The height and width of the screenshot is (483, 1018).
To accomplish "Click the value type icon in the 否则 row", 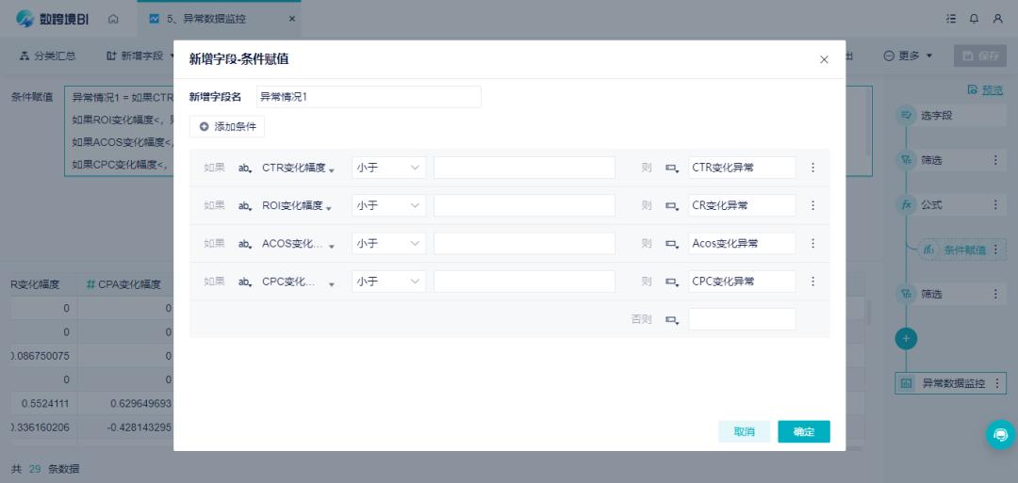I will [672, 319].
